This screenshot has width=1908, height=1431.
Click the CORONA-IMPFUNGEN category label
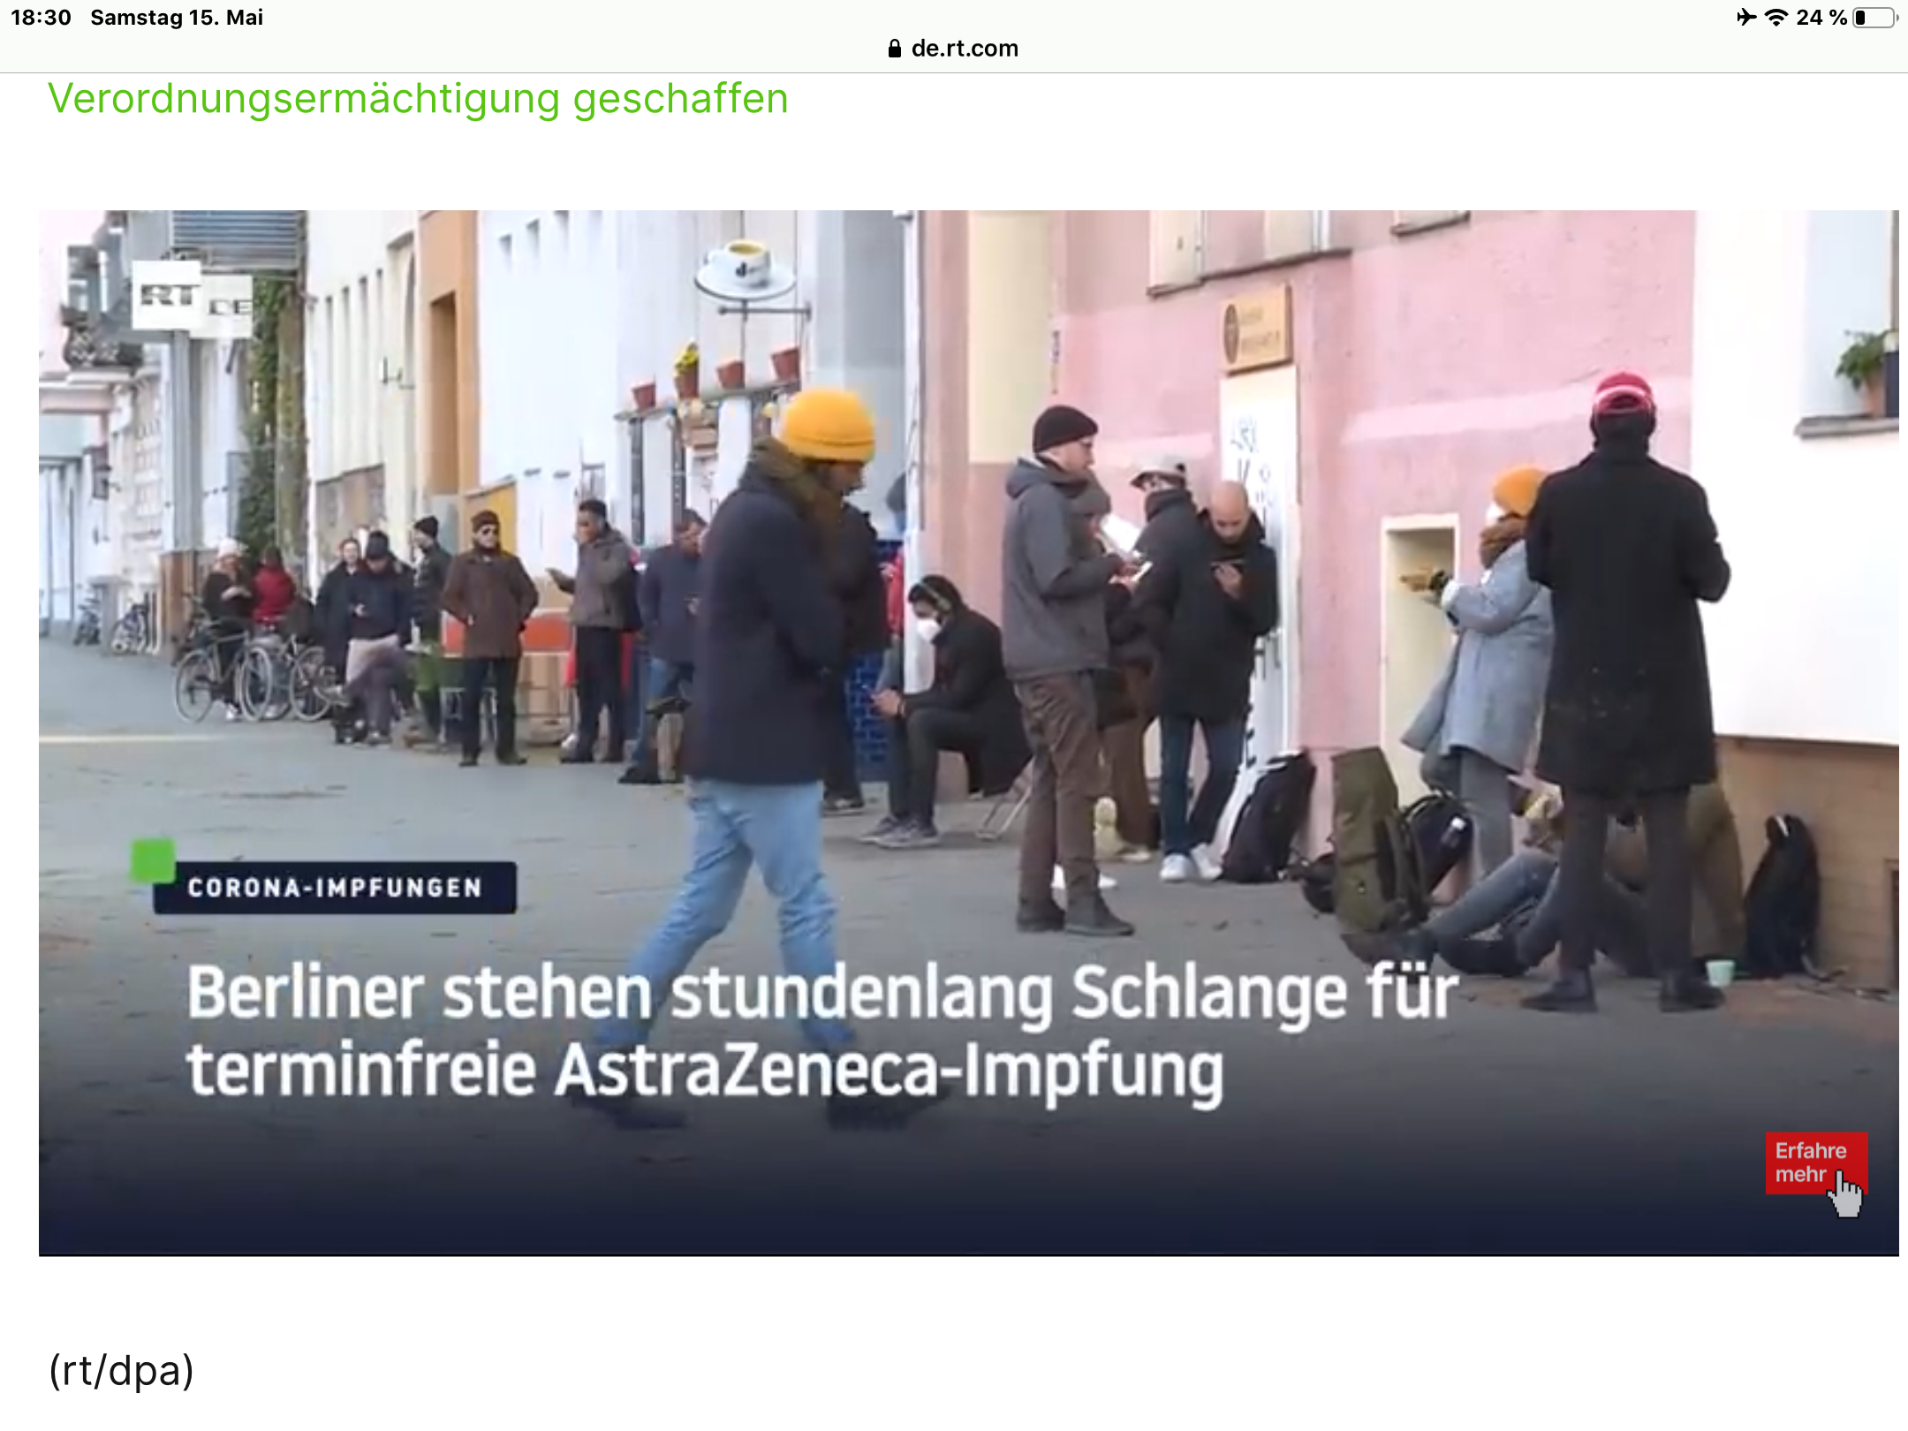[335, 888]
